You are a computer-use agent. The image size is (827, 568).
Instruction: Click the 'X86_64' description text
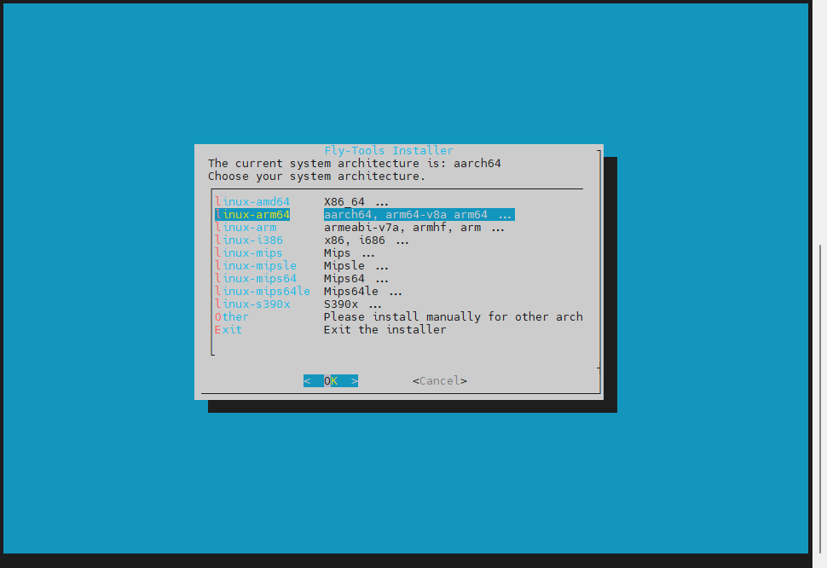click(344, 202)
